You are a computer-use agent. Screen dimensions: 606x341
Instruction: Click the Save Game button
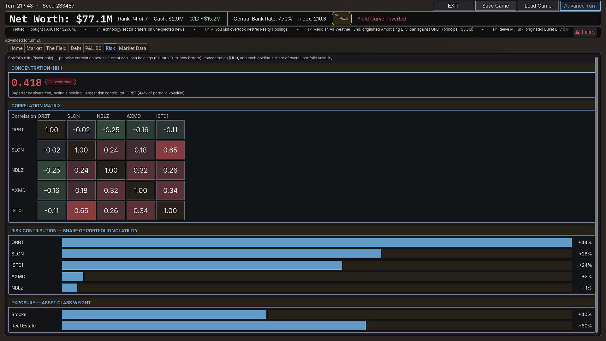(496, 6)
